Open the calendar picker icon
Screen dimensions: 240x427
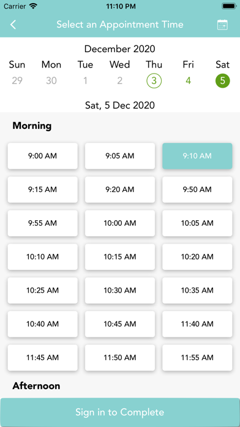(222, 25)
